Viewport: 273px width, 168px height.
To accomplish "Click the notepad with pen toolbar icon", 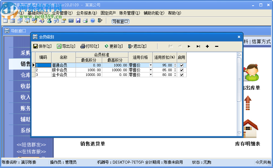I will (64, 21).
